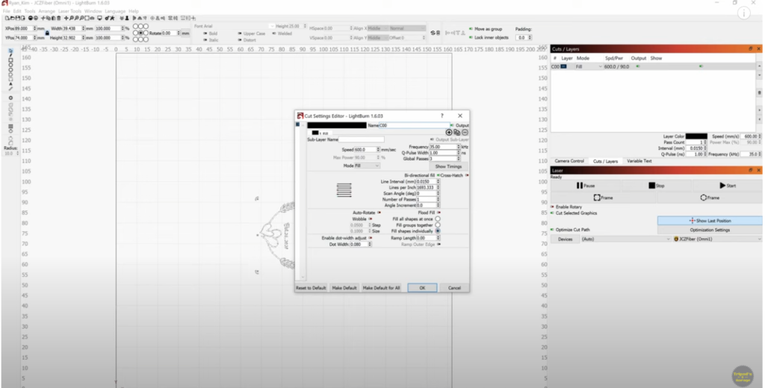Open the JCZFiber device dropdown
This screenshot has width=765, height=388.
point(716,239)
